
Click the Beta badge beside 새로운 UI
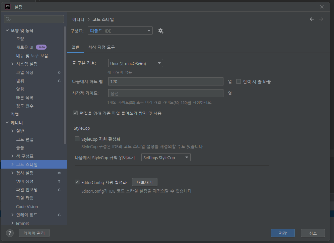(x=41, y=47)
